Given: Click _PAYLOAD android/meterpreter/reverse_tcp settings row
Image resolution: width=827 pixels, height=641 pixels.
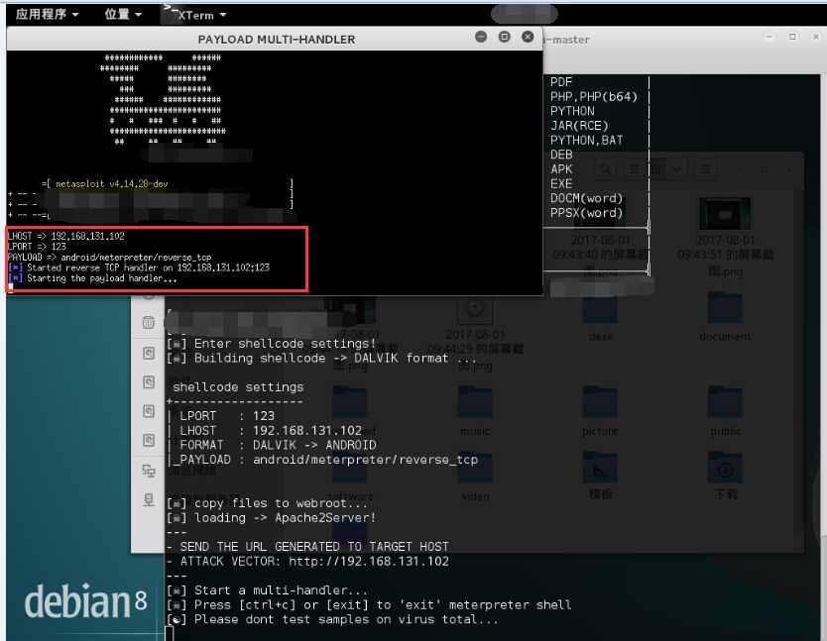Looking at the screenshot, I should (325, 460).
